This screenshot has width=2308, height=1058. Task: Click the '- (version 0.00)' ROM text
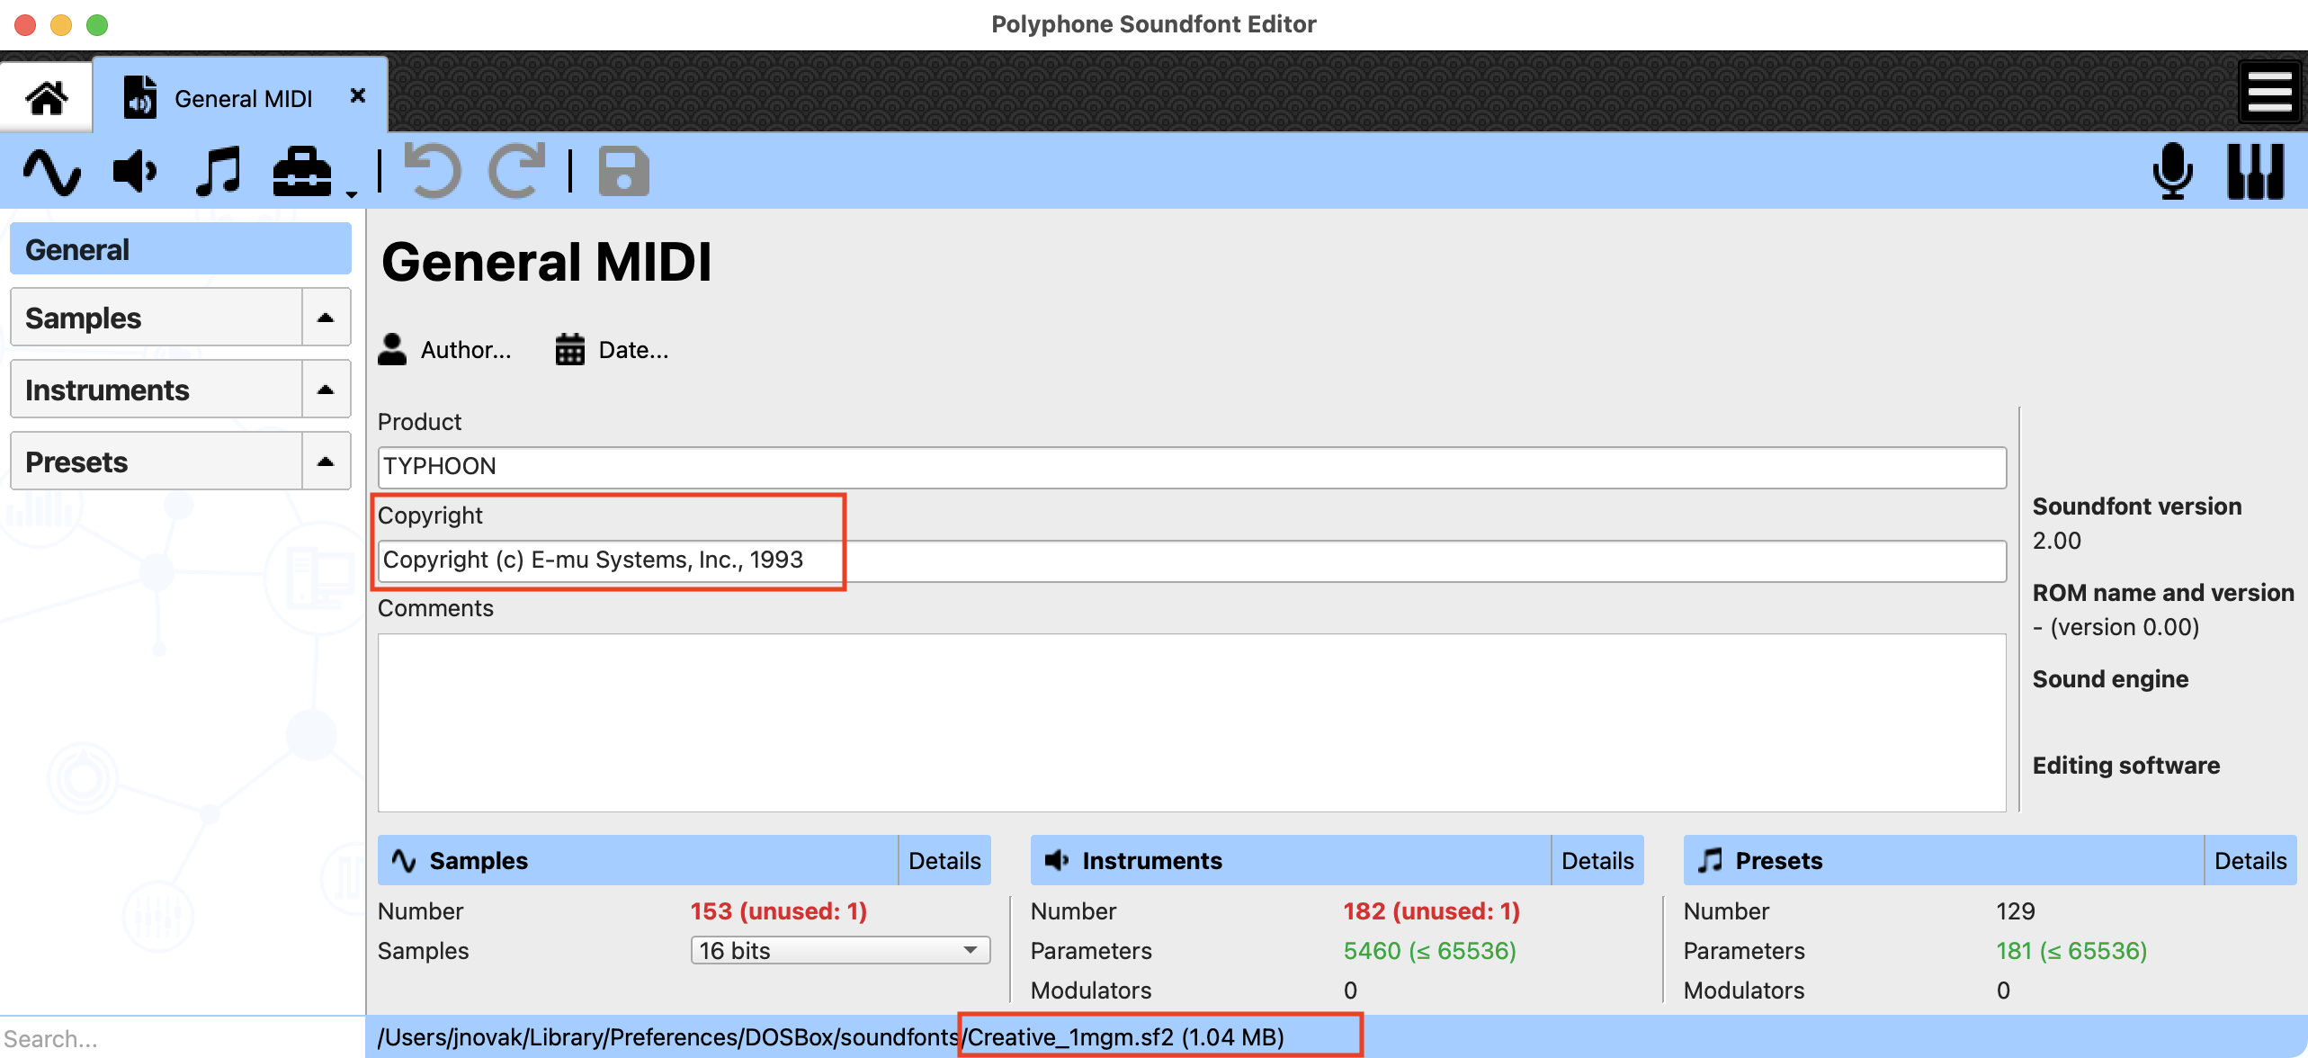click(2116, 627)
